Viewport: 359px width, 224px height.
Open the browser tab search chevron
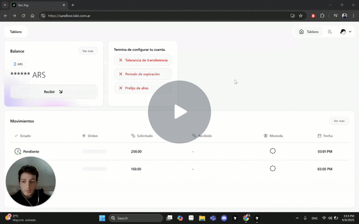coord(5,5)
